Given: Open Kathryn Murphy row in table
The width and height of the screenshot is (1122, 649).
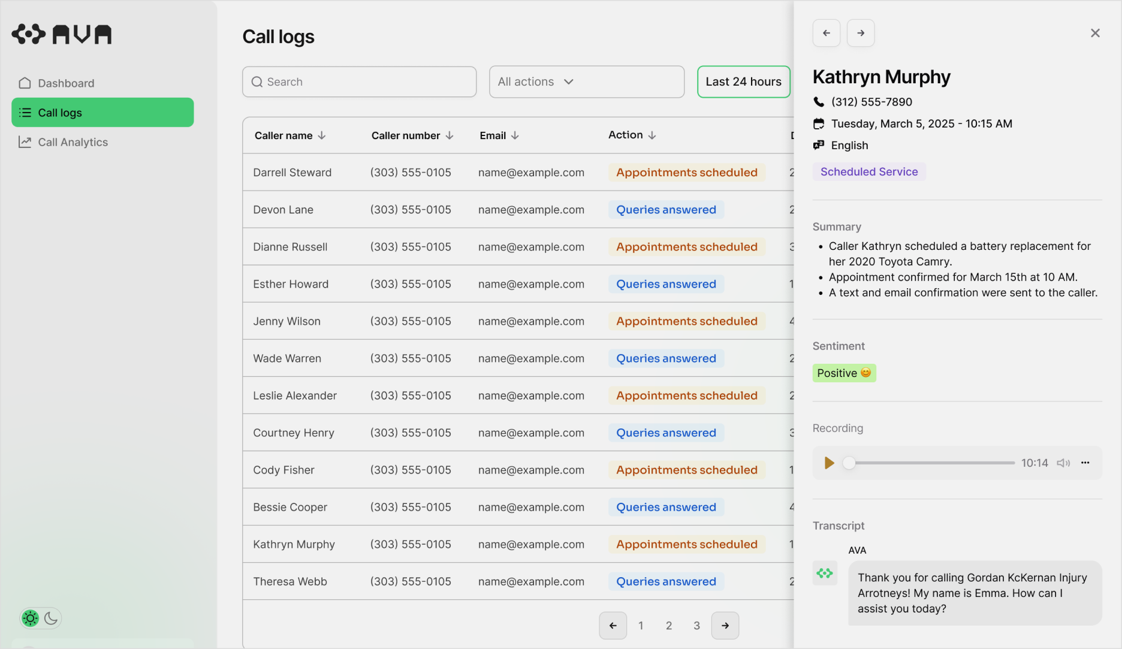Looking at the screenshot, I should [518, 544].
